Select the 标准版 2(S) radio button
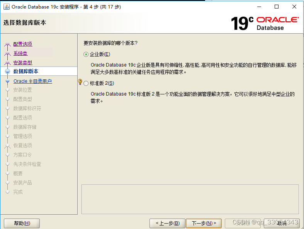This screenshot has width=304, height=229. (86, 83)
